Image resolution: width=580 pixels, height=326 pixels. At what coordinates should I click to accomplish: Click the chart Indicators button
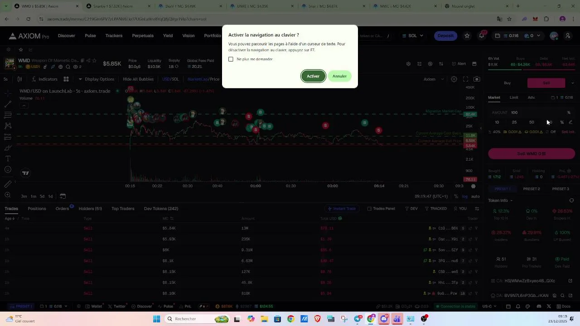click(x=44, y=79)
